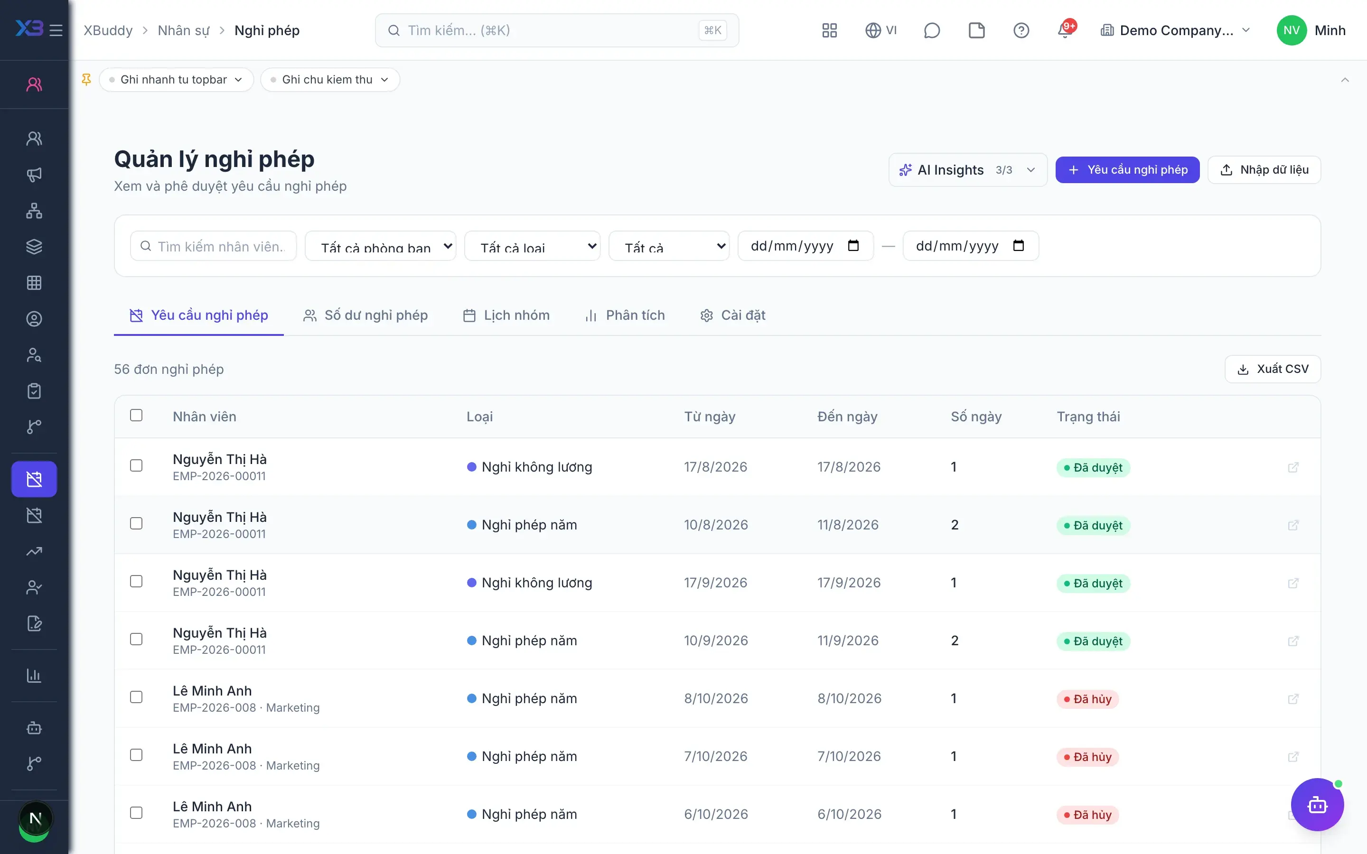Switch to Lịch nhóm tab

pos(506,315)
